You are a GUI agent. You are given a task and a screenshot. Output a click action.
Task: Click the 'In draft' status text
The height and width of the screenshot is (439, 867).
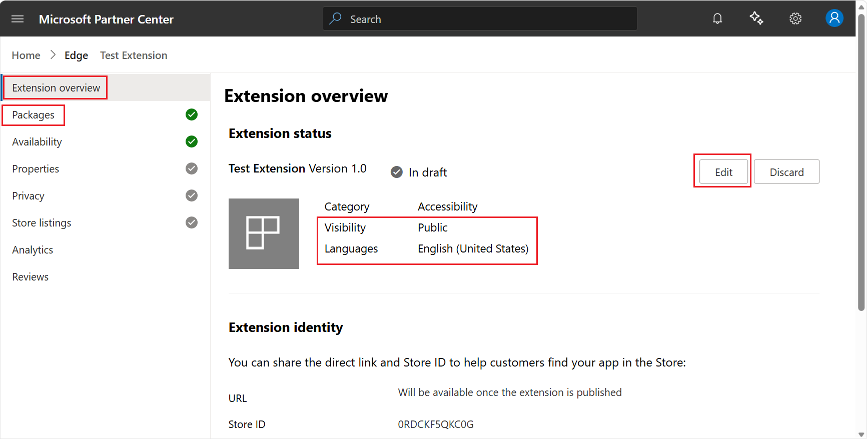428,172
